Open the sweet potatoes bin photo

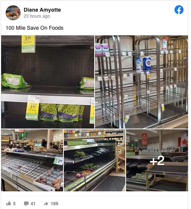(x=32, y=160)
